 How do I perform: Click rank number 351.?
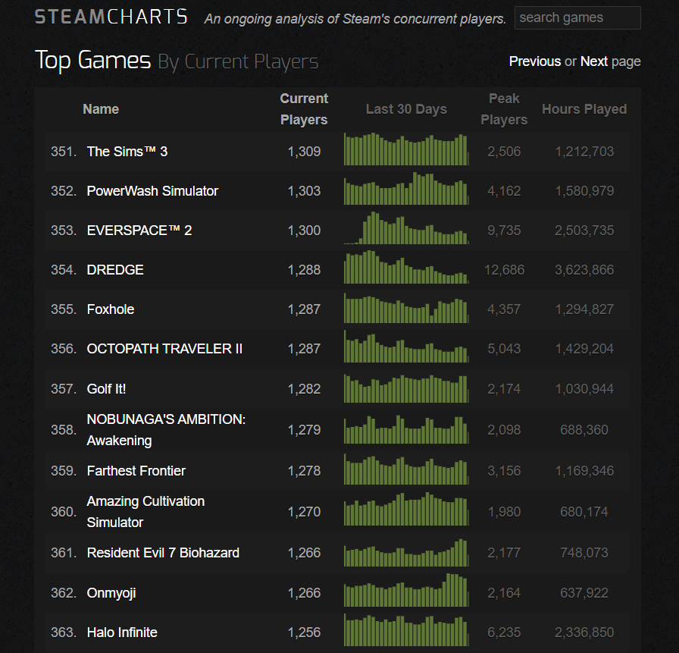pos(64,151)
